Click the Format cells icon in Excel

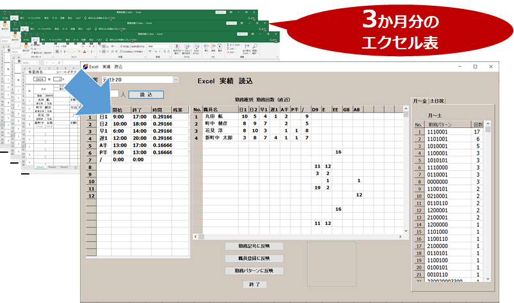point(220,47)
